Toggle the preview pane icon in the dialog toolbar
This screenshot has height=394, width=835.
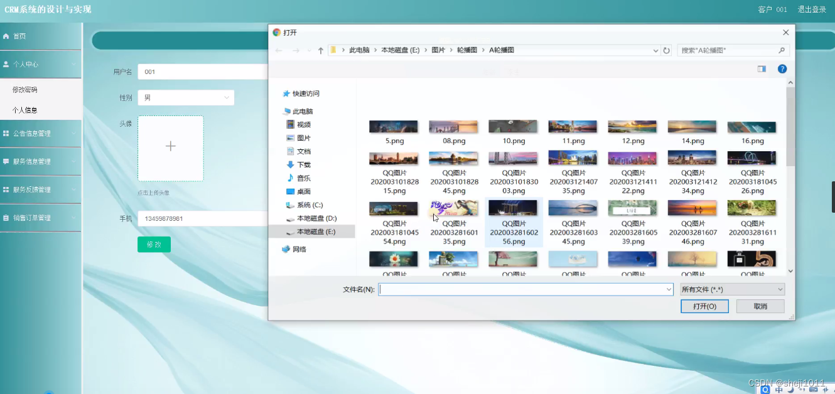click(x=761, y=69)
